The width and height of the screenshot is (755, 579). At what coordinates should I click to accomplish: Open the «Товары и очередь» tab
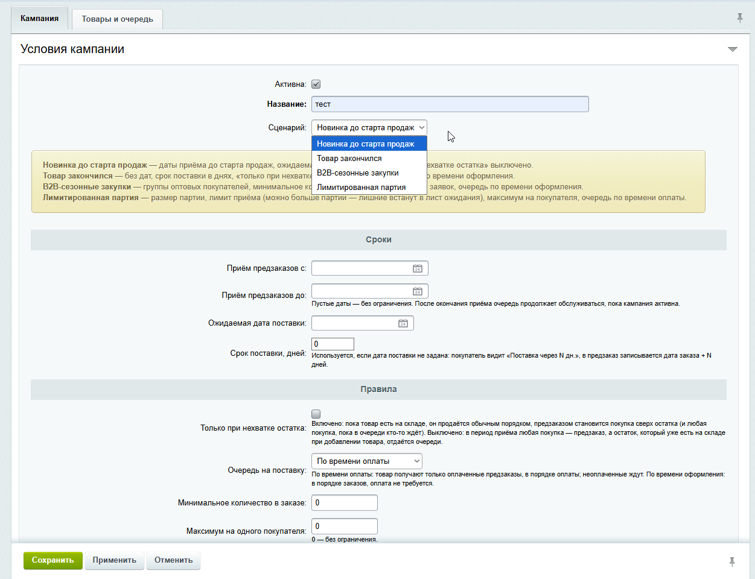[x=118, y=19]
